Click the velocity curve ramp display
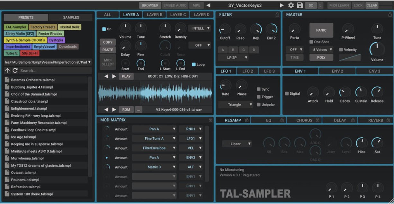 [x=350, y=57]
